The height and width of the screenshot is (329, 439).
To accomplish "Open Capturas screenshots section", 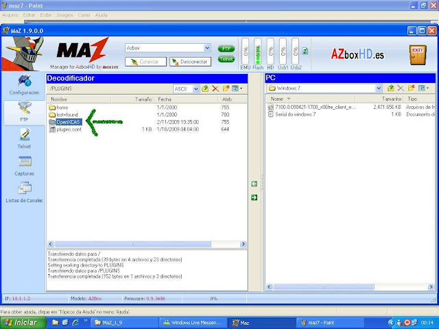I will [x=24, y=166].
